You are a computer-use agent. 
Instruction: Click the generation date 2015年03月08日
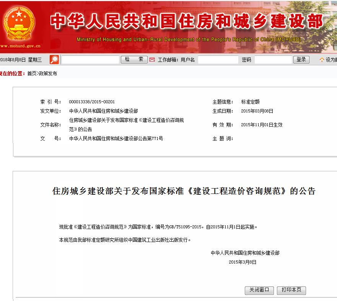click(x=257, y=111)
